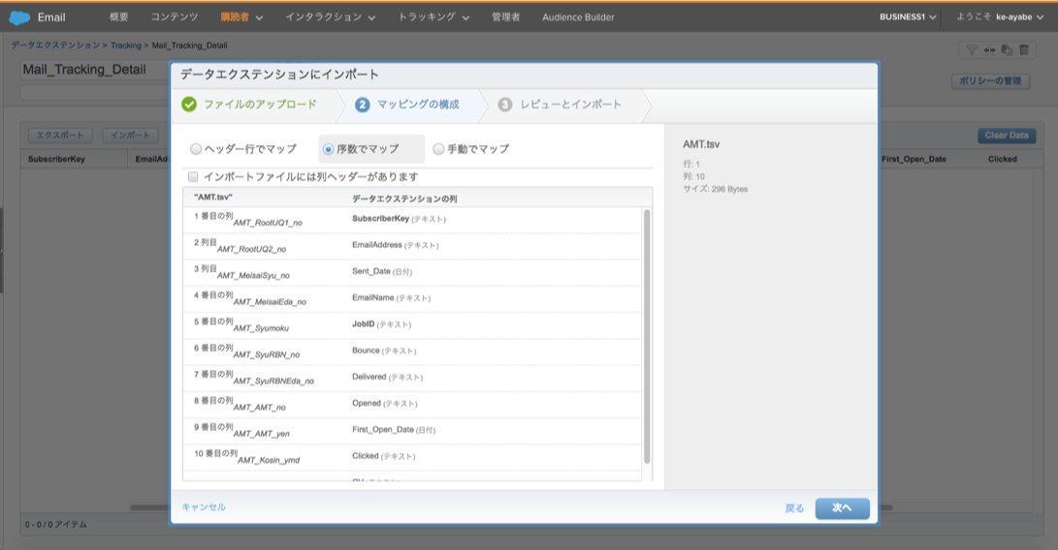The width and height of the screenshot is (1058, 550).
Task: Click AMT_MeisaiSyu_no column entry
Action: pyautogui.click(x=253, y=275)
